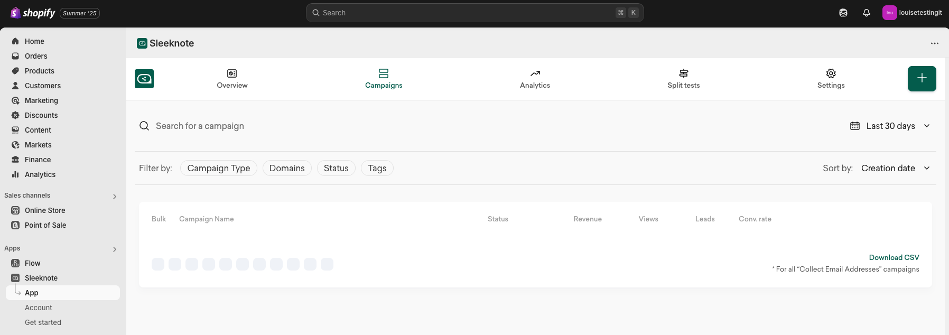Open the Account sub-item
The image size is (949, 335).
tap(39, 308)
